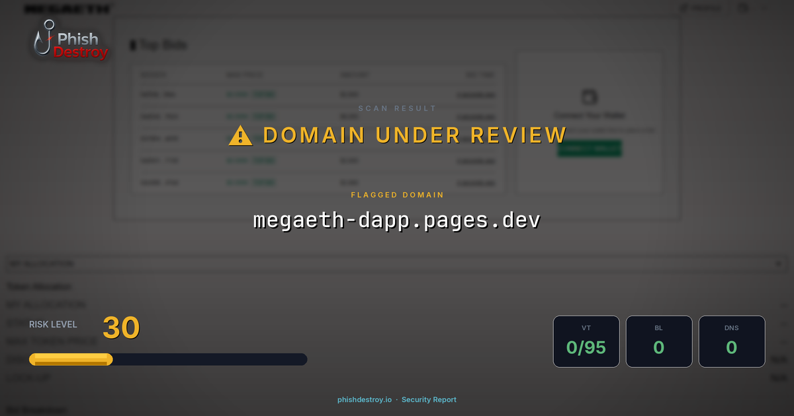Click the wallet icon in Connect Your Wallet card
The width and height of the screenshot is (794, 416).
pos(589,98)
